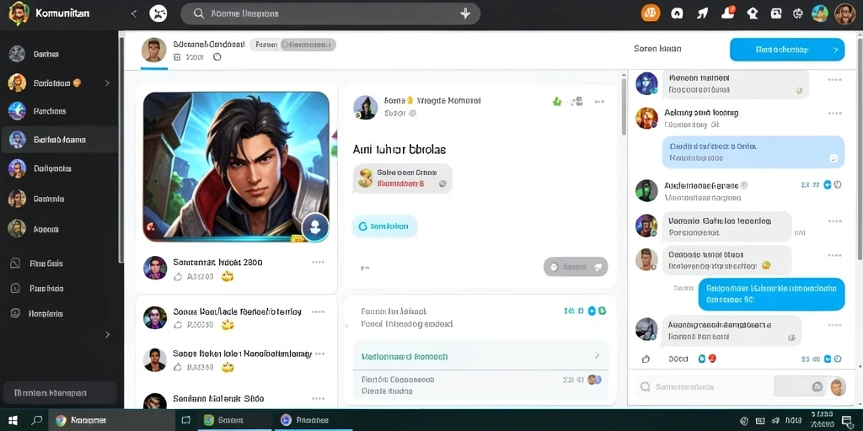
Task: Click the refresh-style circular icon in top bar
Action: pos(798,13)
